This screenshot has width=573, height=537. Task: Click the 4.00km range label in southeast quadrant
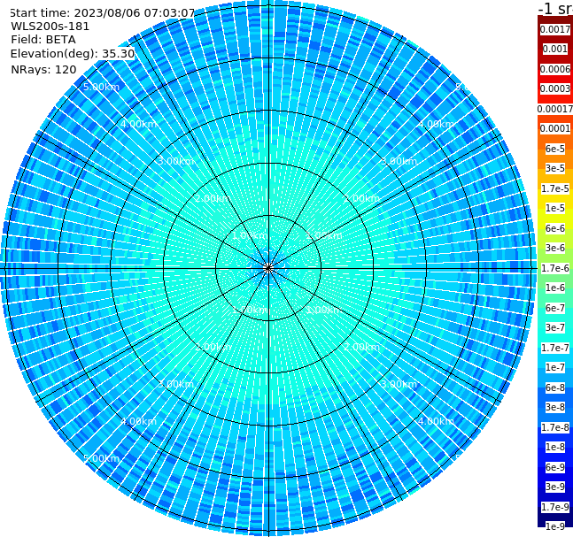pyautogui.click(x=436, y=421)
